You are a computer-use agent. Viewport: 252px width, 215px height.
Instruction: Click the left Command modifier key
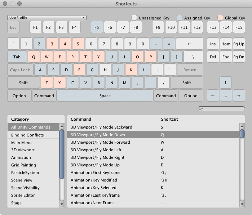coord(44,96)
